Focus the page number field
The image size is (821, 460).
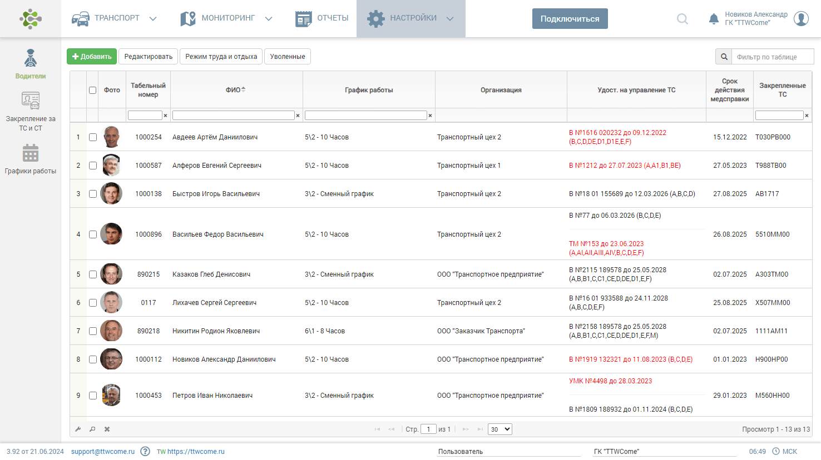(429, 429)
